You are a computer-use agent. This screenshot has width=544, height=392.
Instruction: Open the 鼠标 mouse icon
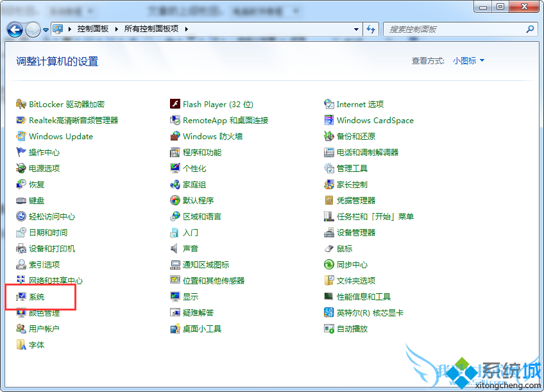click(328, 248)
